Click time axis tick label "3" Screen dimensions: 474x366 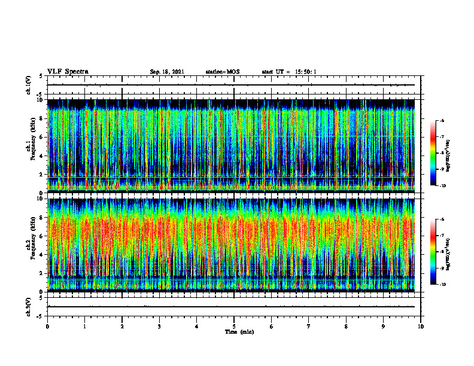159,327
